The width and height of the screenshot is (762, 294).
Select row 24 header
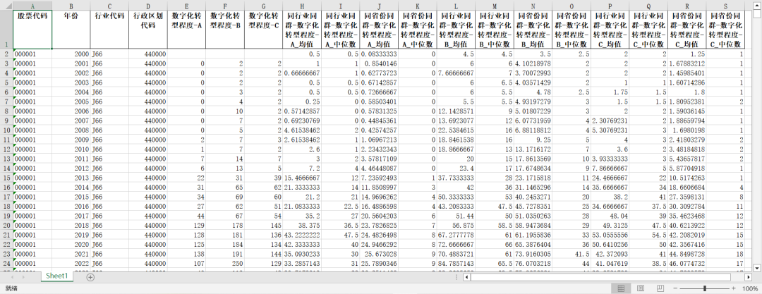pyautogui.click(x=6, y=264)
